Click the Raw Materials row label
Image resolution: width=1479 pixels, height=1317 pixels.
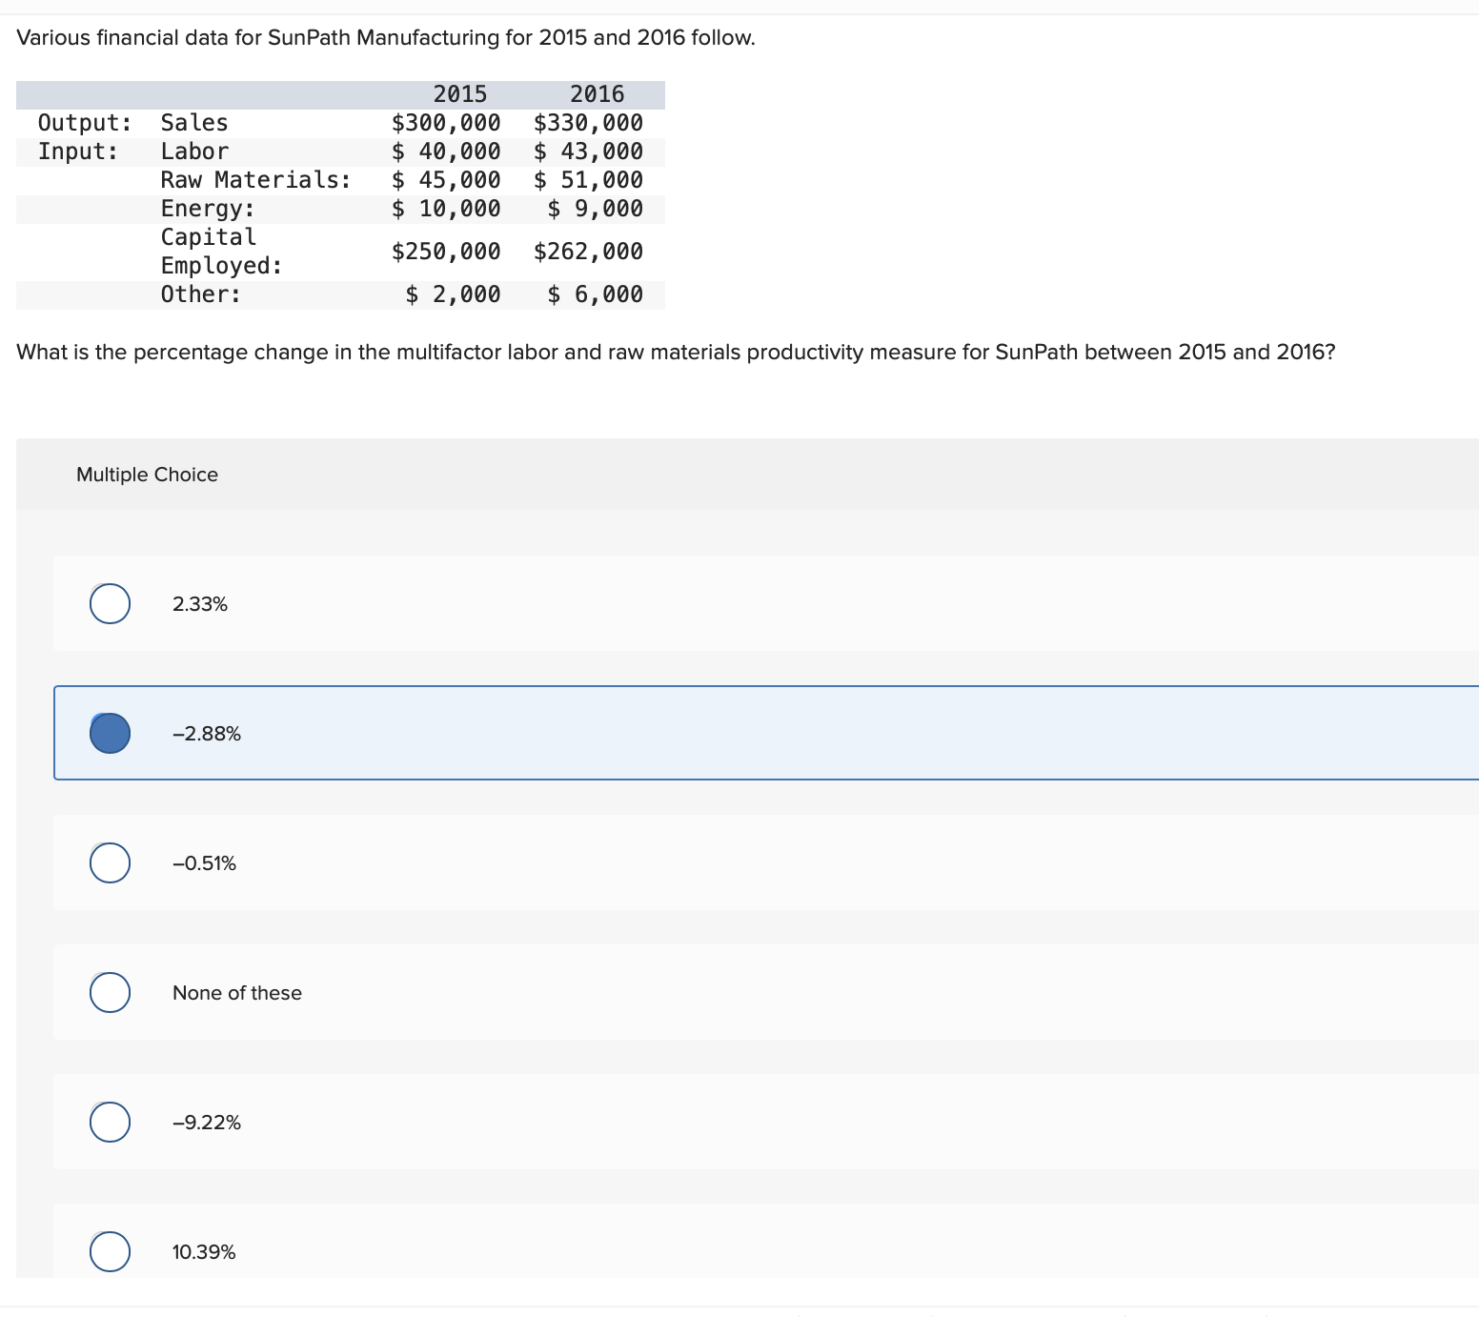coord(255,180)
